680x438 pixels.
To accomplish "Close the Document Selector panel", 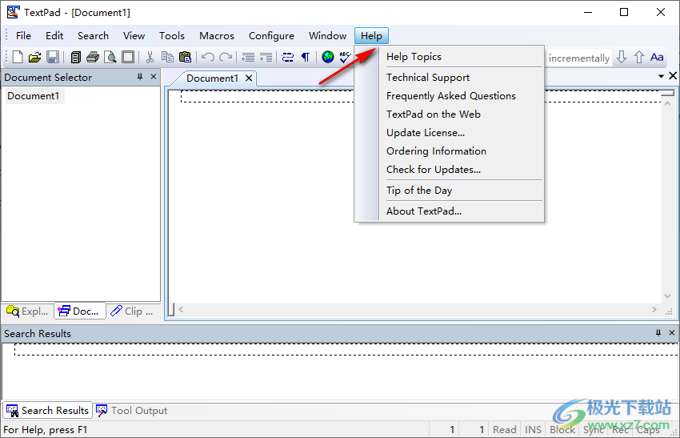I will pyautogui.click(x=154, y=76).
